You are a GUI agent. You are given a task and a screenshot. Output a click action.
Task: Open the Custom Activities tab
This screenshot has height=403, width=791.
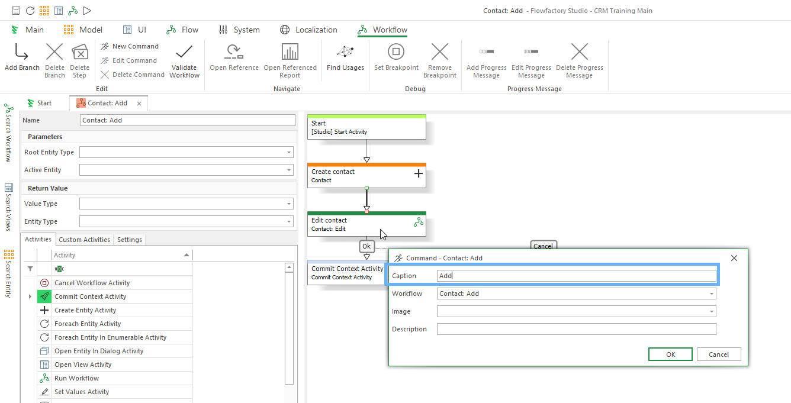pos(84,240)
